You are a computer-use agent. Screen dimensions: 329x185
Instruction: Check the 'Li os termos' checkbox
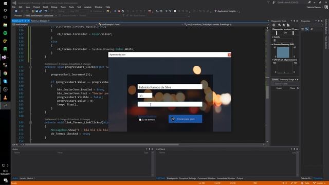[x=140, y=120]
